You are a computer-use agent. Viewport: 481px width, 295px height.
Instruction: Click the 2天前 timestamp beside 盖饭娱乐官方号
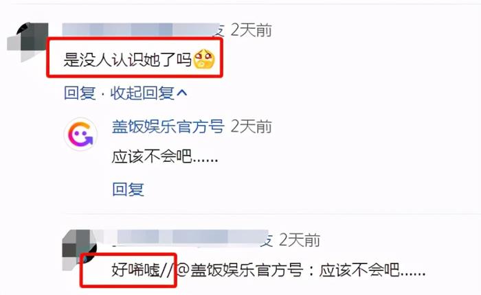pos(251,126)
